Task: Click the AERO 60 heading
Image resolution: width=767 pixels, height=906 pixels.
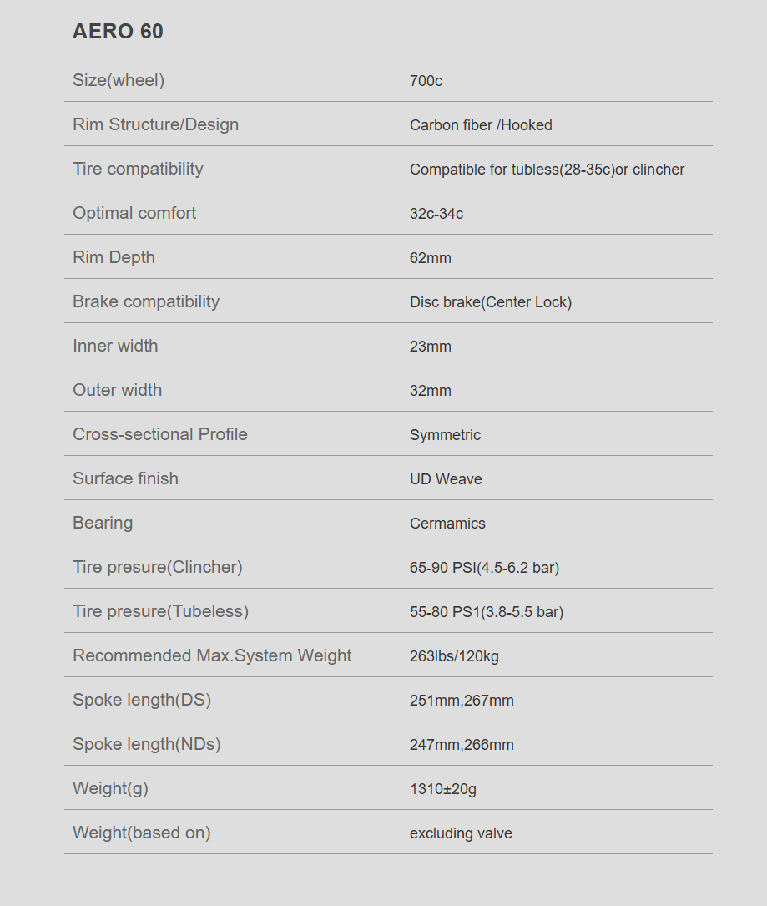Action: coord(118,31)
